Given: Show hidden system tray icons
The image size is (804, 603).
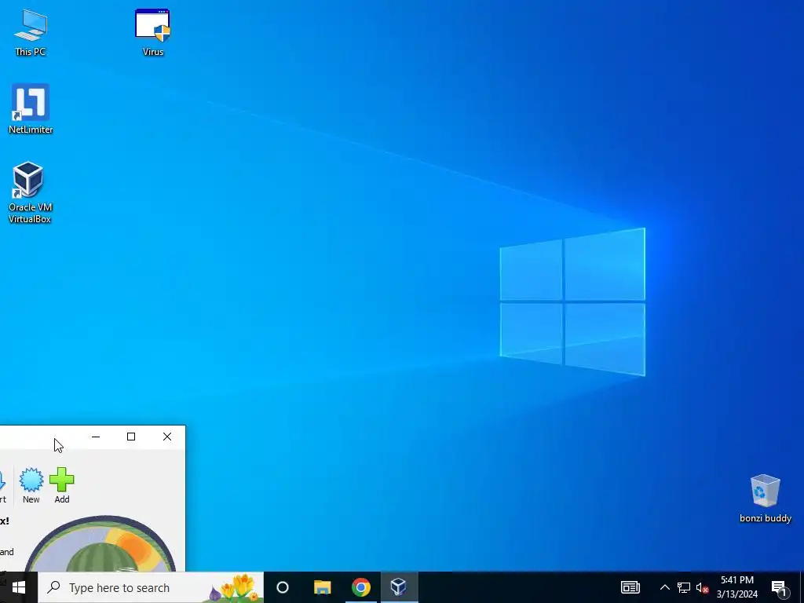Looking at the screenshot, I should pos(664,587).
